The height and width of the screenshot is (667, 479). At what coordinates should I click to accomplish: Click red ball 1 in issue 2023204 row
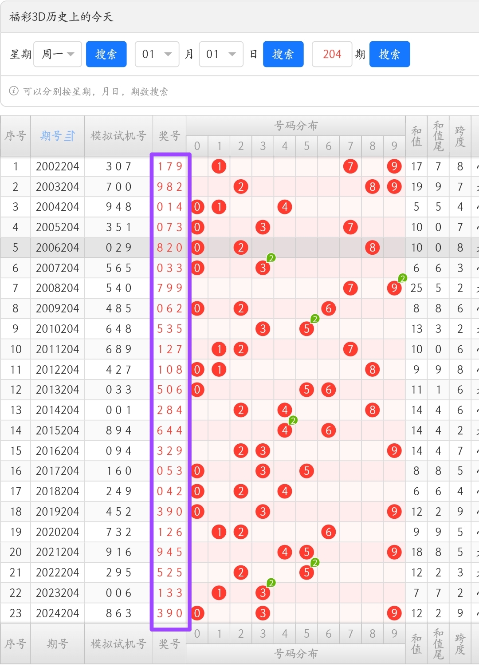pos(219,593)
